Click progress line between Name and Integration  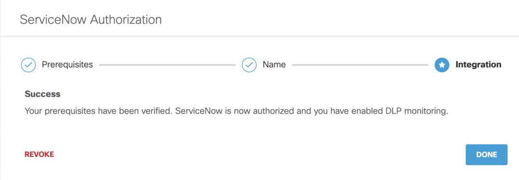(360, 65)
